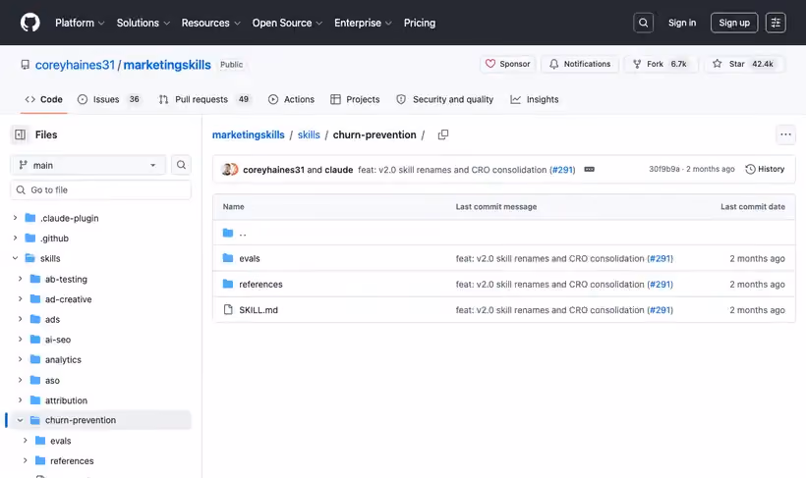The height and width of the screenshot is (478, 806).
Task: Click the file tree search icon button
Action: click(181, 165)
